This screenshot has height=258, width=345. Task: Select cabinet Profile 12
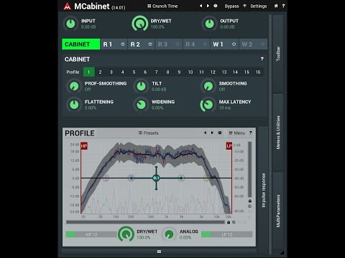point(213,72)
